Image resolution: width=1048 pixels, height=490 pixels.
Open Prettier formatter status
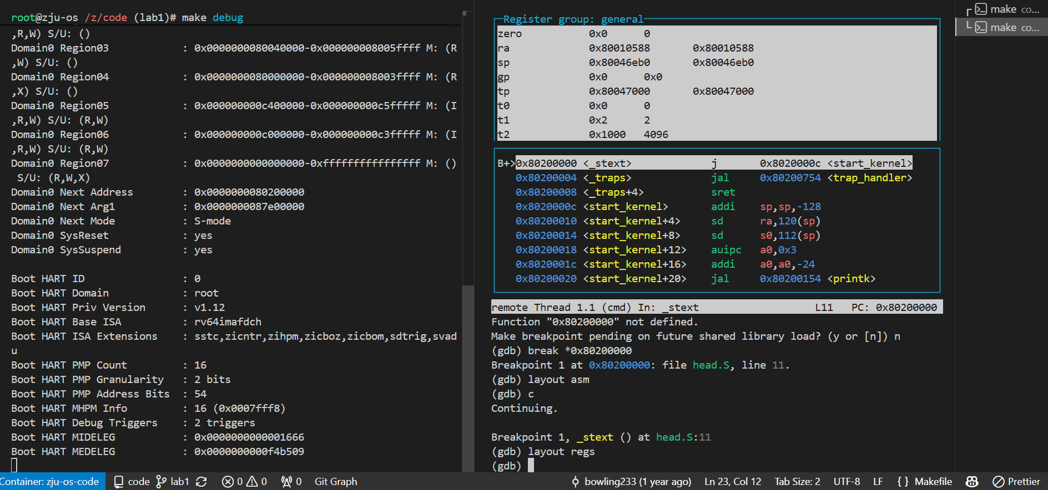point(1016,482)
